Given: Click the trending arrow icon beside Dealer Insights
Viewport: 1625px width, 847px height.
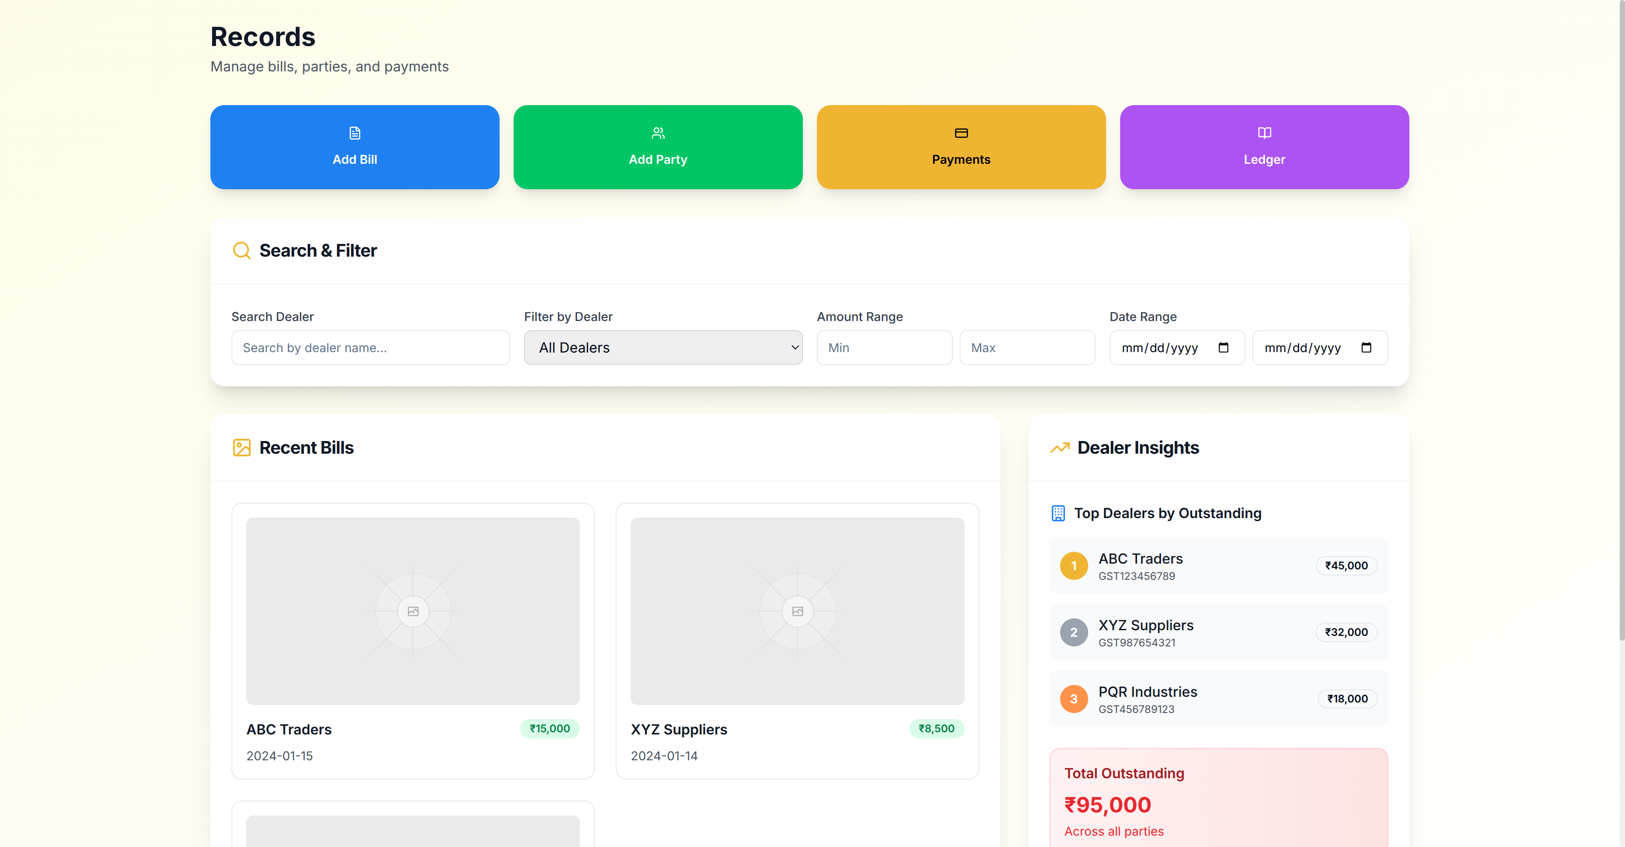Looking at the screenshot, I should [1059, 448].
